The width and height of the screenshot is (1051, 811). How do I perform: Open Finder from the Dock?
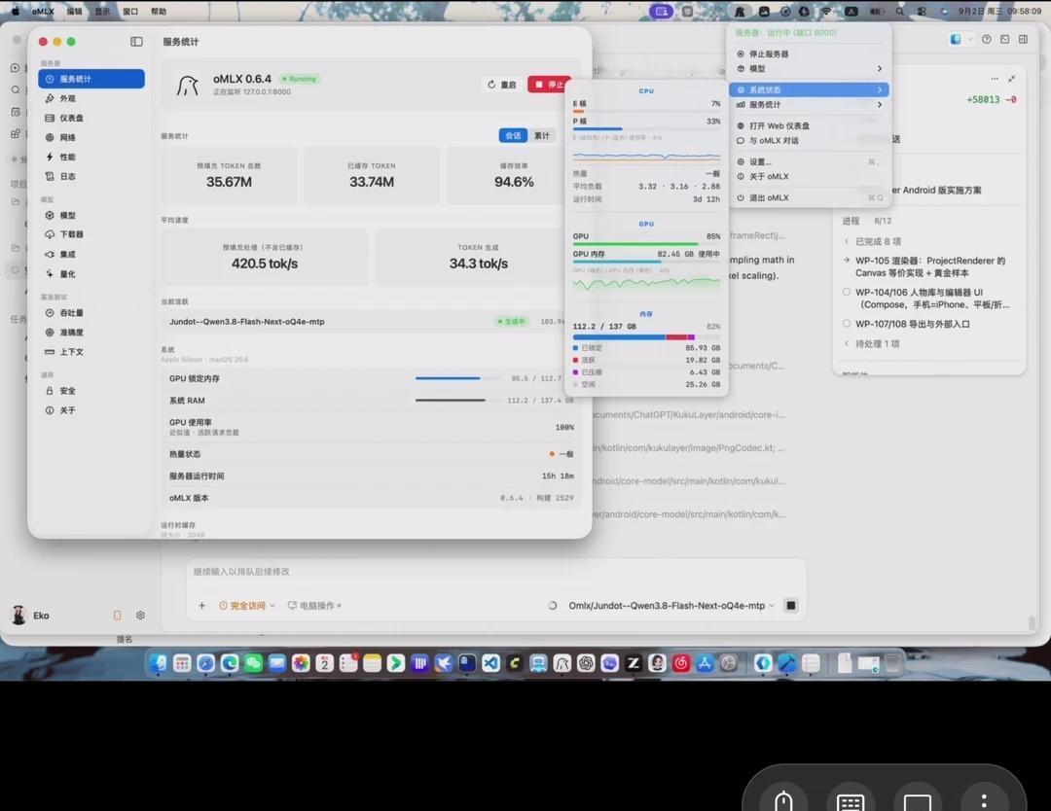click(159, 663)
